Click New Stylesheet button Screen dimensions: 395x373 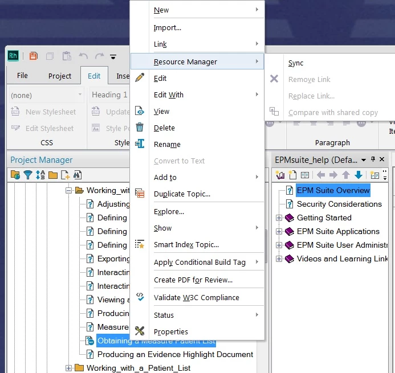tap(43, 112)
